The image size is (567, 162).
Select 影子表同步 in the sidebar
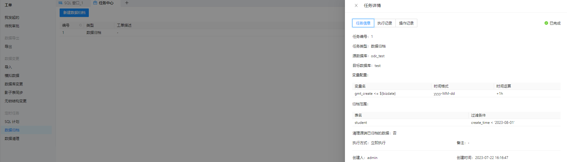click(14, 93)
